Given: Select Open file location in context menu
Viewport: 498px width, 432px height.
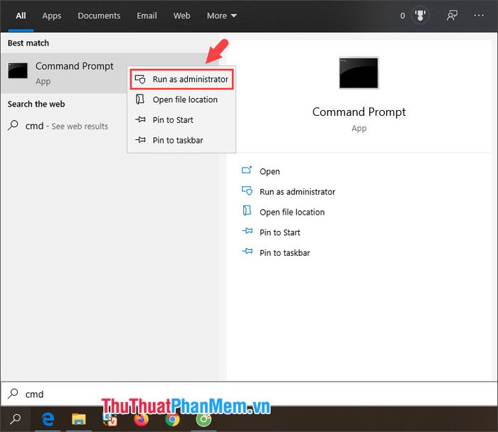Looking at the screenshot, I should click(x=184, y=99).
